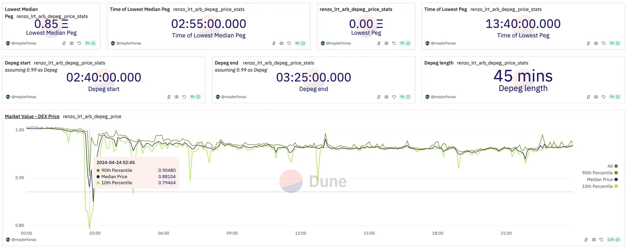Viewport: 627px width, 248px height.
Task: Click 10th Percentile legend color swatch
Action: pos(616,186)
